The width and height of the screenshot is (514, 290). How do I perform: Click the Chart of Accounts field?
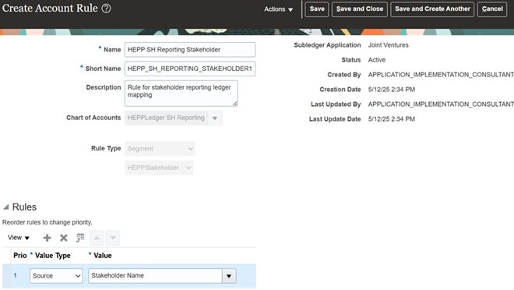pyautogui.click(x=166, y=118)
